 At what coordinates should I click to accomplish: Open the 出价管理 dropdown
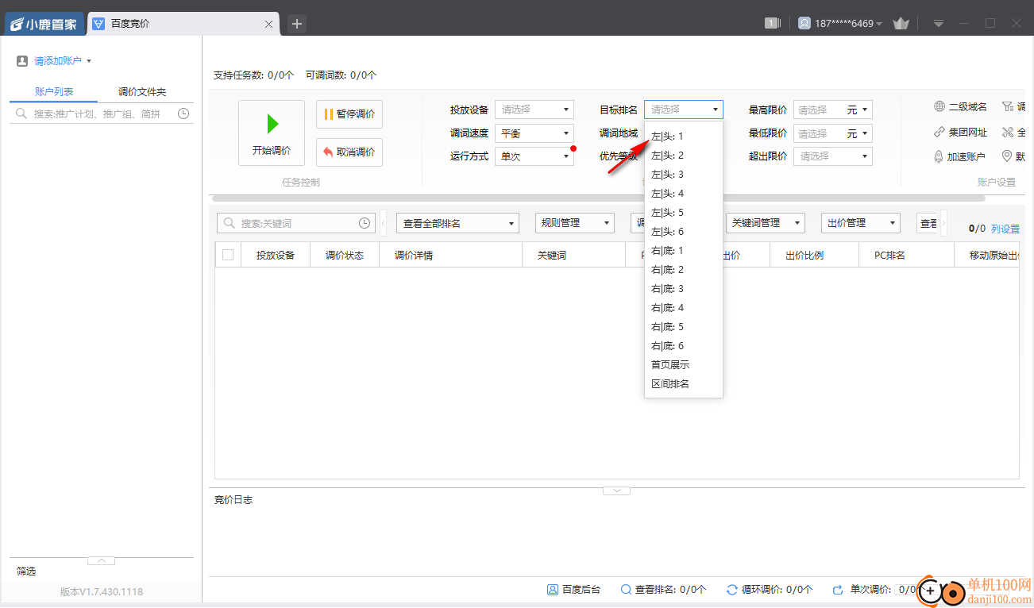coord(861,223)
